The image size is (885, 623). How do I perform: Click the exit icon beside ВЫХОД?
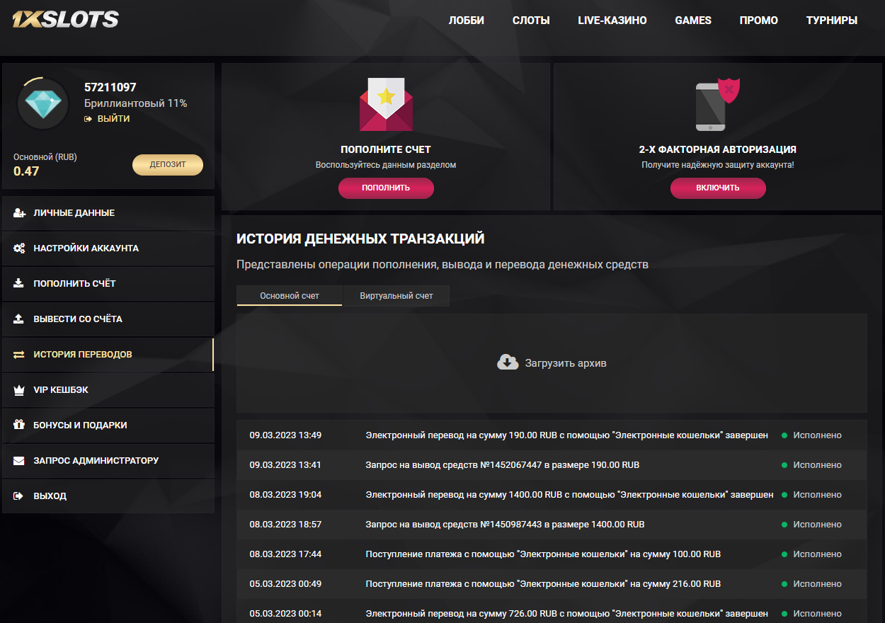[19, 496]
